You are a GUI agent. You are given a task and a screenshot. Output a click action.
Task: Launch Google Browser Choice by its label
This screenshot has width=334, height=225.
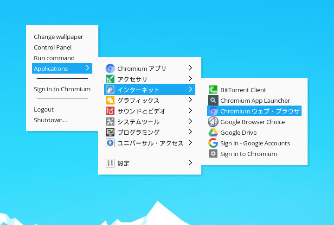tap(253, 122)
